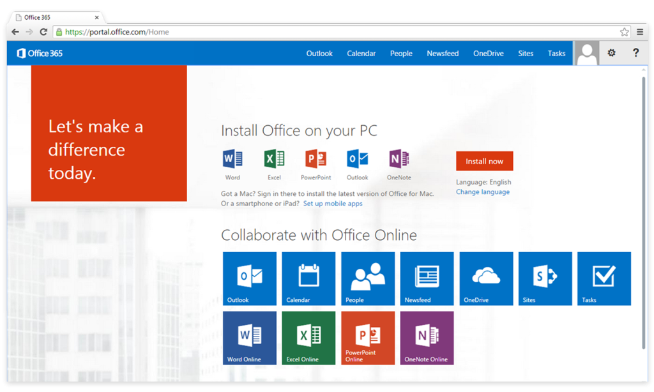Follow the Set up mobile apps link
Viewport: 654px width, 392px height.
tap(333, 204)
